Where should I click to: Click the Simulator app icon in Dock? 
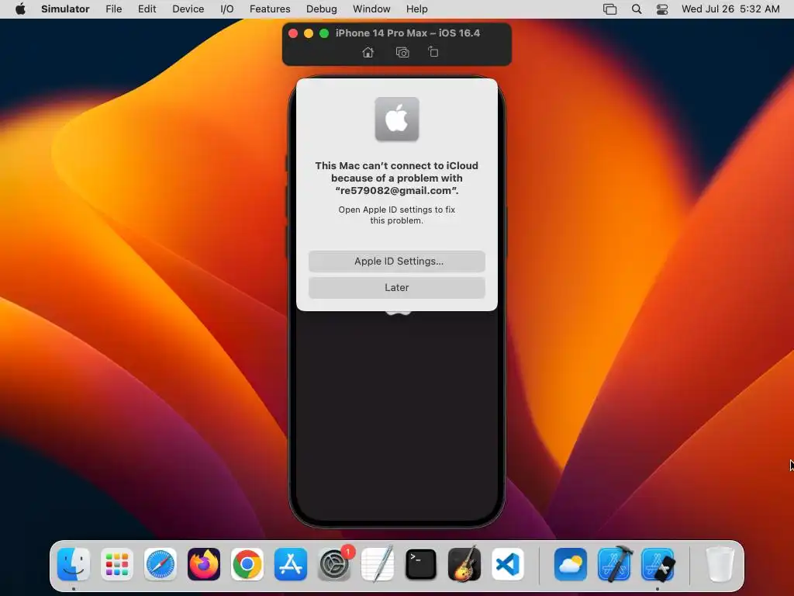[x=658, y=564]
